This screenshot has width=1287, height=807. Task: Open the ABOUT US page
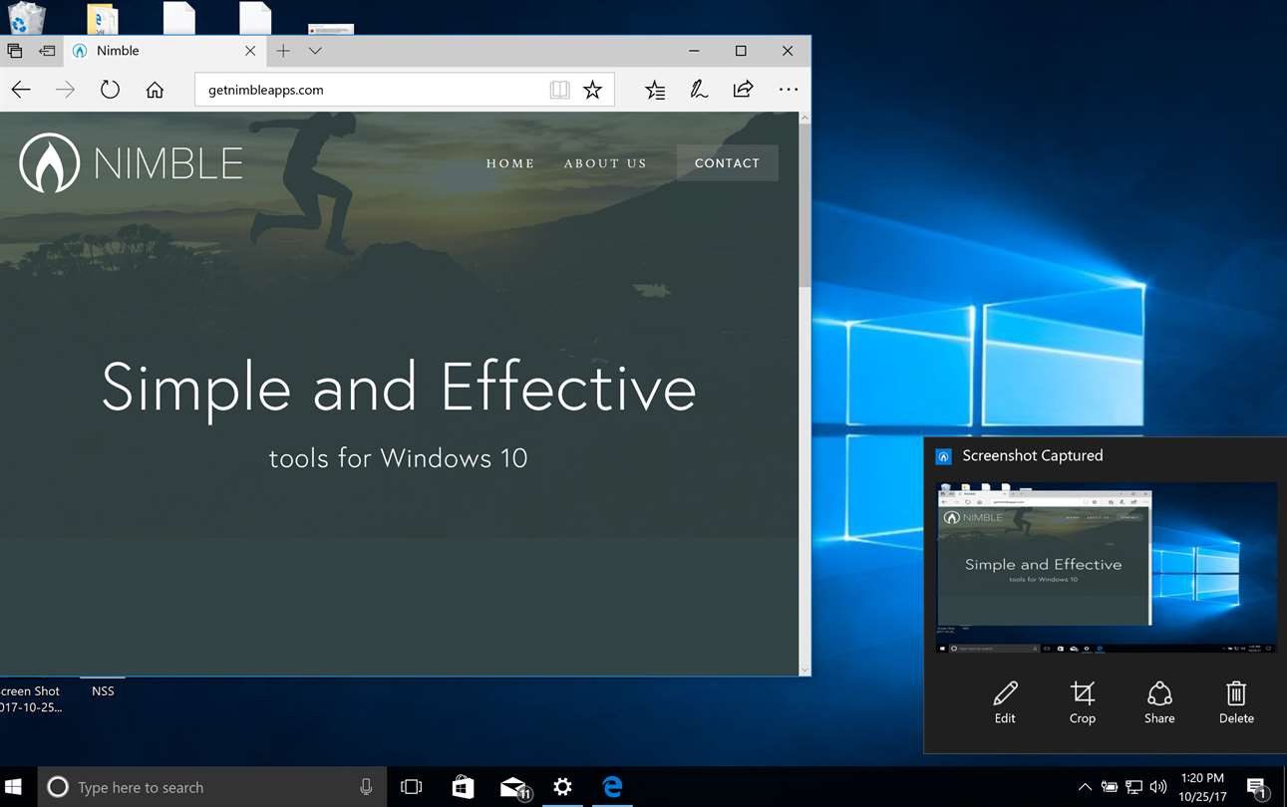click(x=605, y=163)
